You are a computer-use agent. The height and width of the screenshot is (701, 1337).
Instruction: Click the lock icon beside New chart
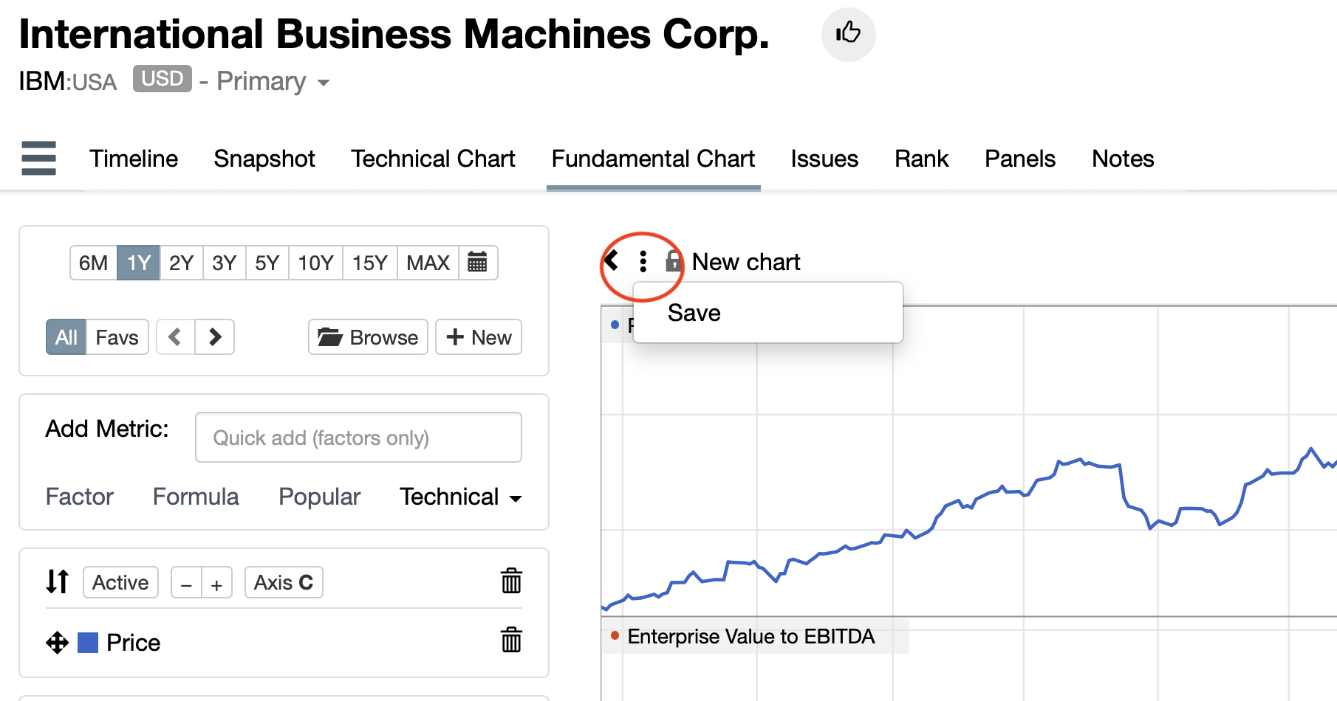673,261
